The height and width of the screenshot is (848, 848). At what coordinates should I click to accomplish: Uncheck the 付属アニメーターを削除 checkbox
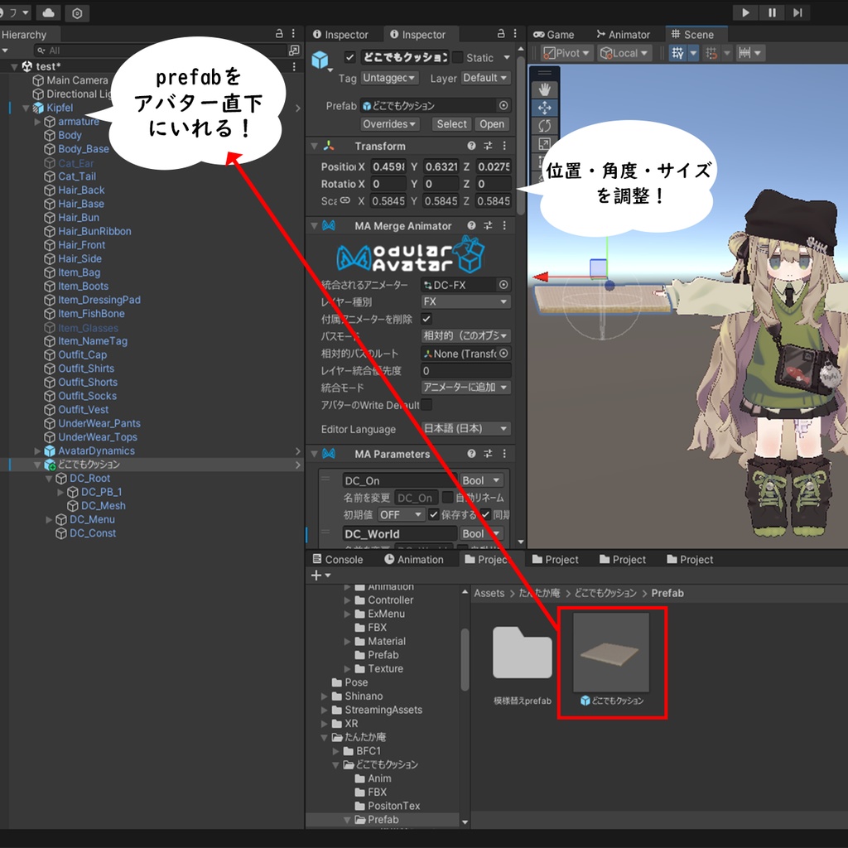[x=426, y=320]
